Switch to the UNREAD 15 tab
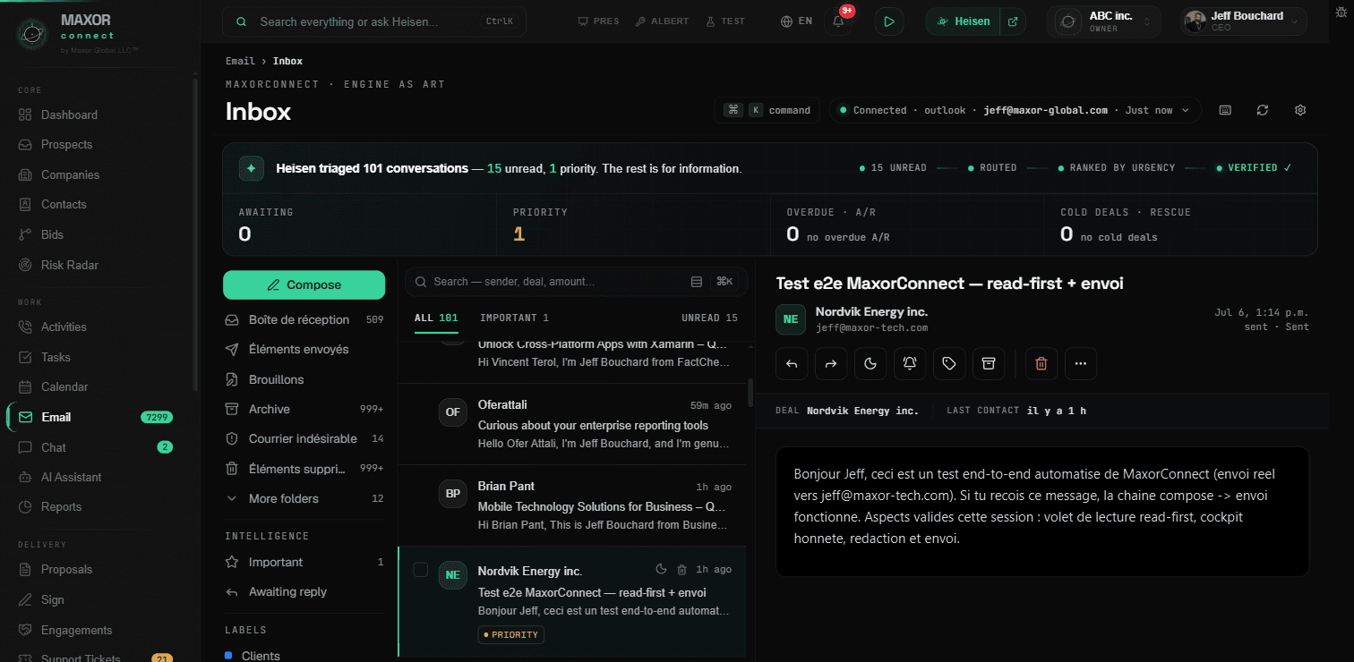Screen dimensions: 1354x662 tap(709, 318)
